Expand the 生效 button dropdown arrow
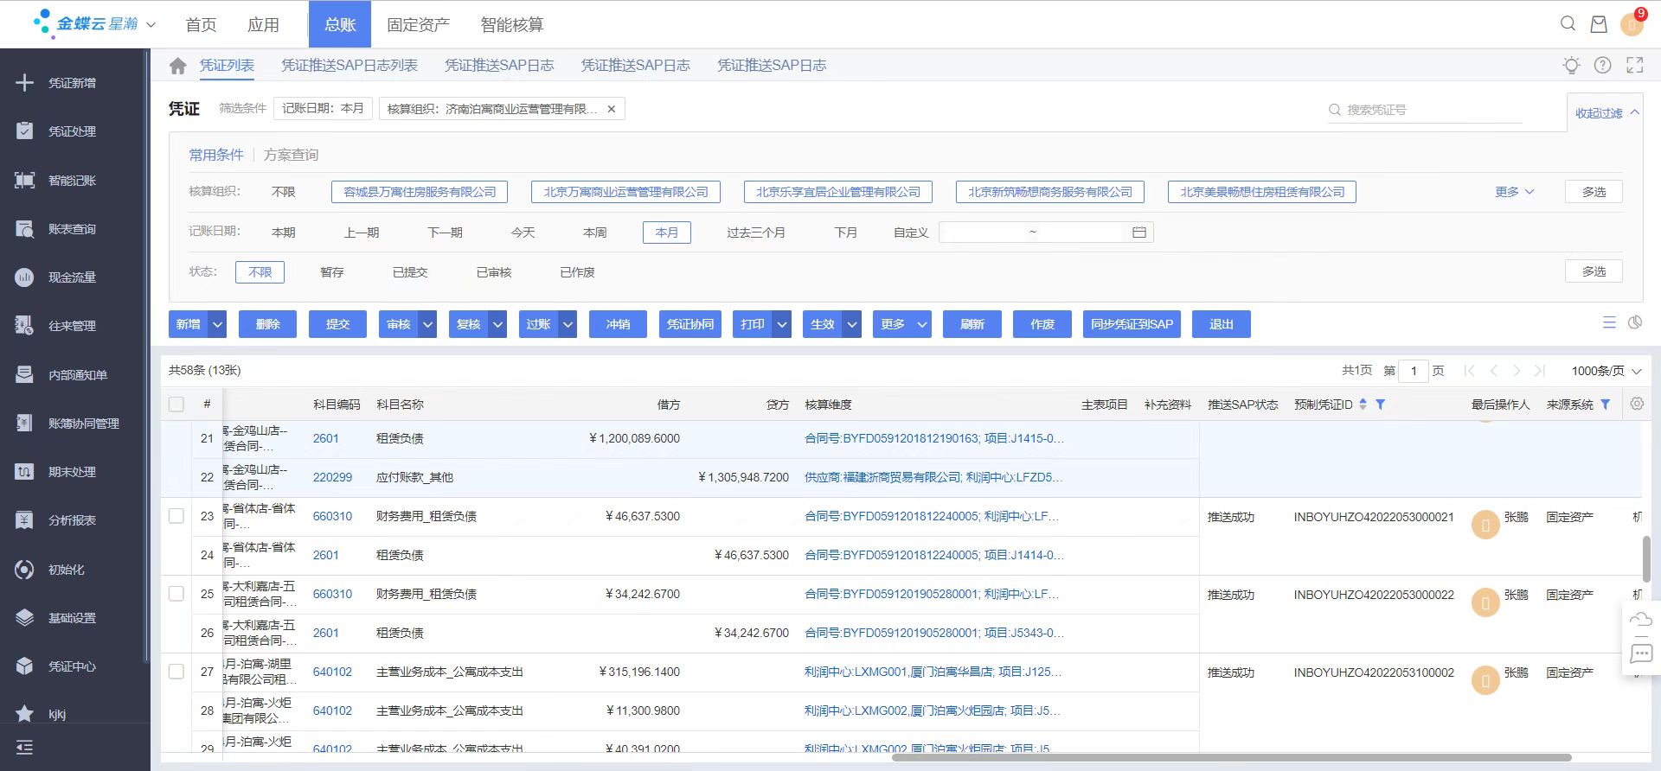The image size is (1661, 771). click(x=852, y=324)
